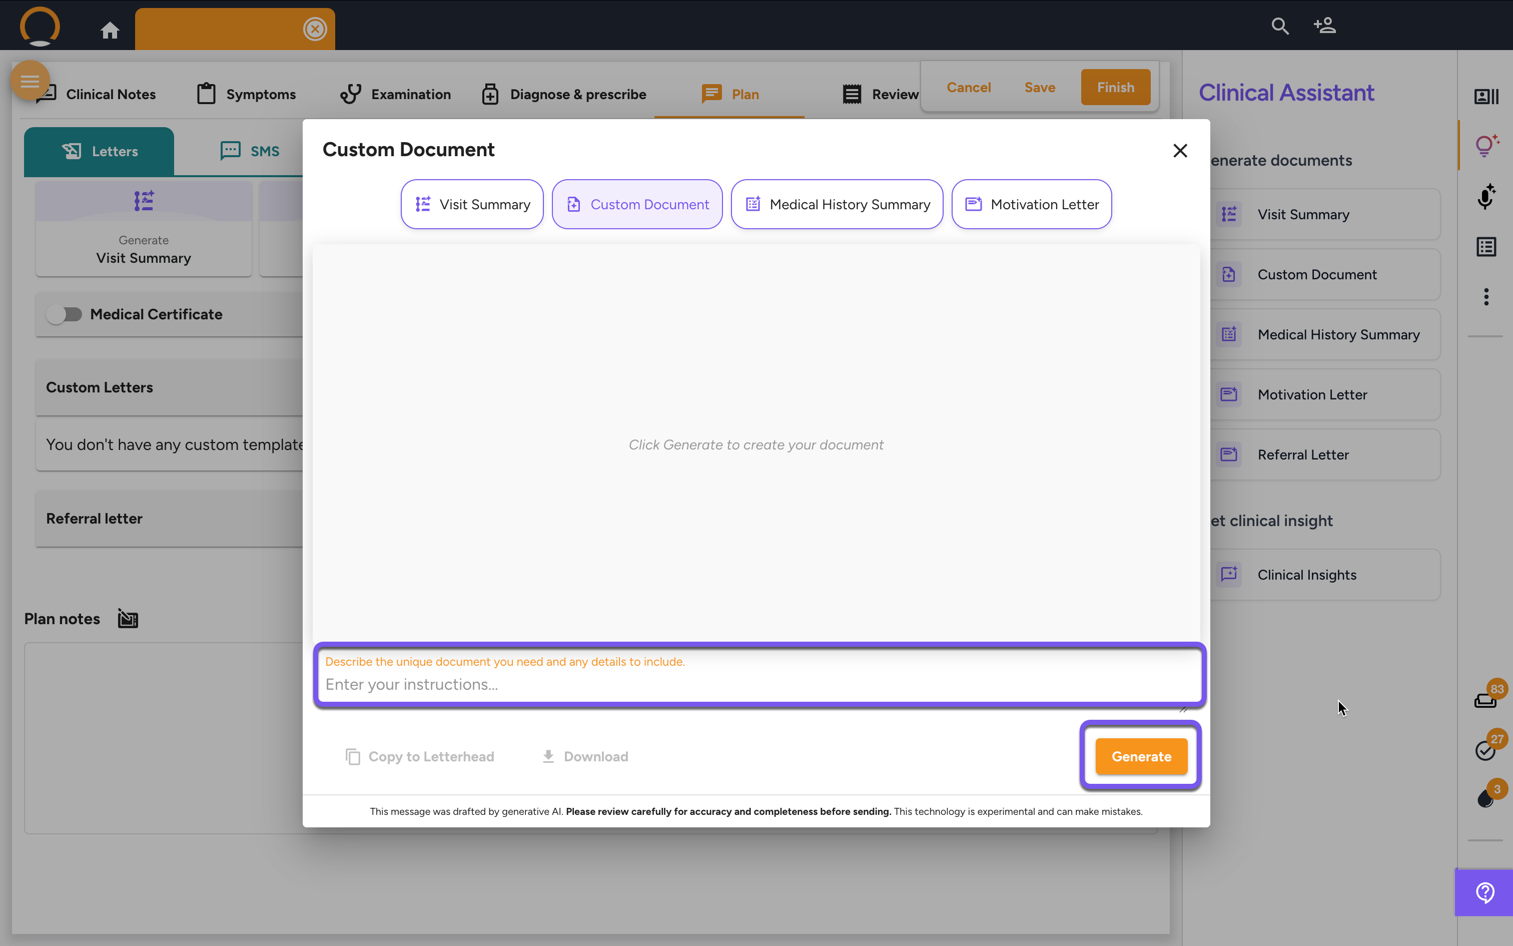This screenshot has height=946, width=1513.
Task: Open the tasks checkmark icon with 27 badge
Action: (1485, 750)
